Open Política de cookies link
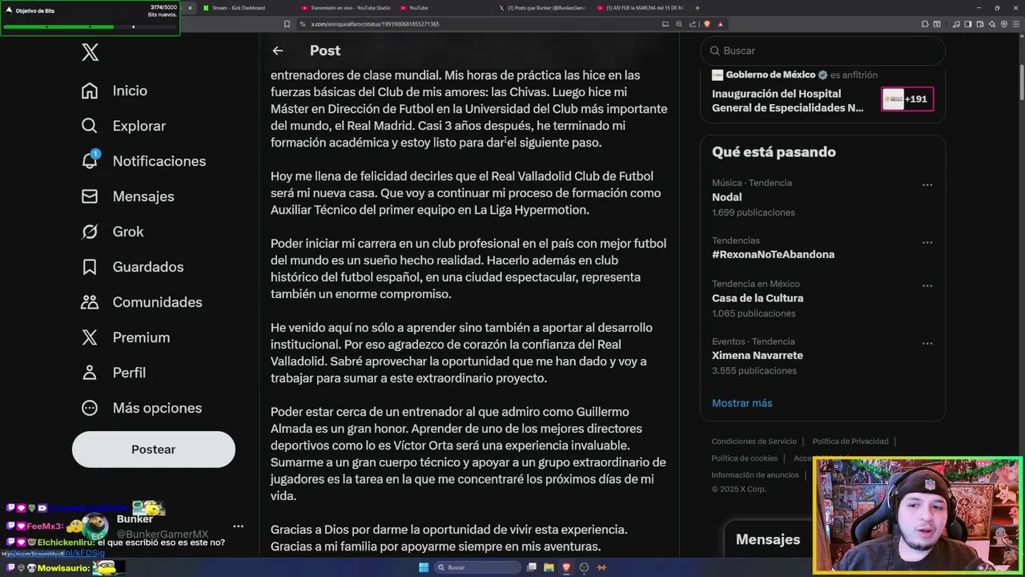The image size is (1025, 577). [745, 458]
